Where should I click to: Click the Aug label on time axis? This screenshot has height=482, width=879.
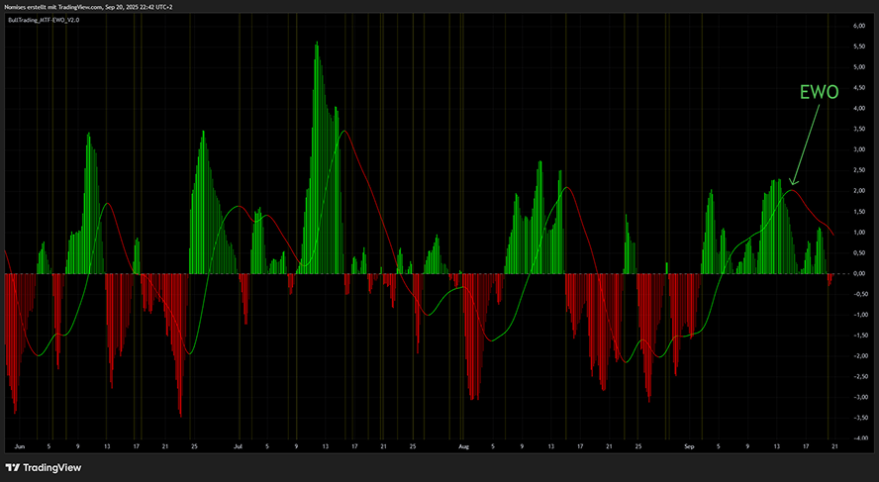[462, 446]
